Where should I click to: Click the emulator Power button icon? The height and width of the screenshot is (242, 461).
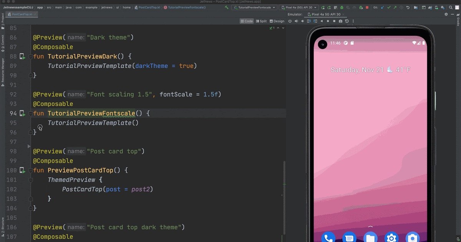tap(290, 21)
